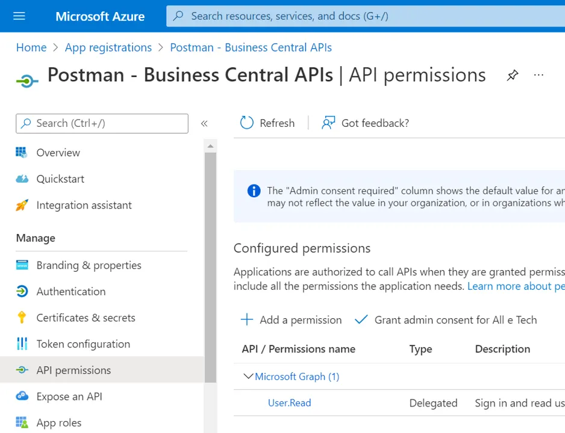Open Expose an API
The image size is (565, 433).
click(x=69, y=396)
